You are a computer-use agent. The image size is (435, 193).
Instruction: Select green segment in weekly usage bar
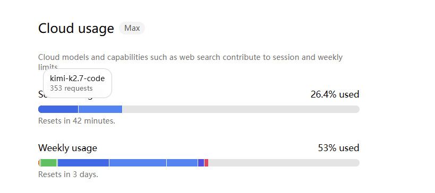pyautogui.click(x=49, y=163)
